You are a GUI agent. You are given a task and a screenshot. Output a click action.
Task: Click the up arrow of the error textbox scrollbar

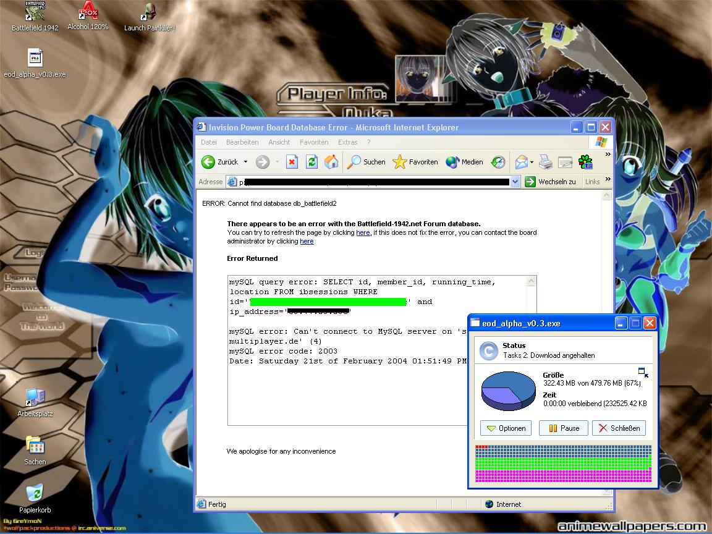pyautogui.click(x=531, y=281)
